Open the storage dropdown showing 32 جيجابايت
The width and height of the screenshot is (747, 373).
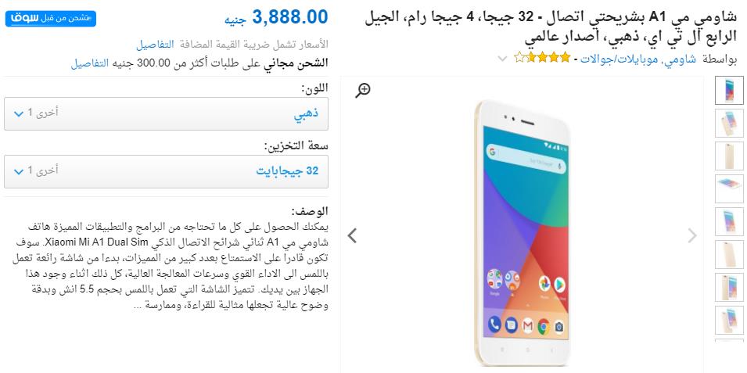(x=166, y=171)
